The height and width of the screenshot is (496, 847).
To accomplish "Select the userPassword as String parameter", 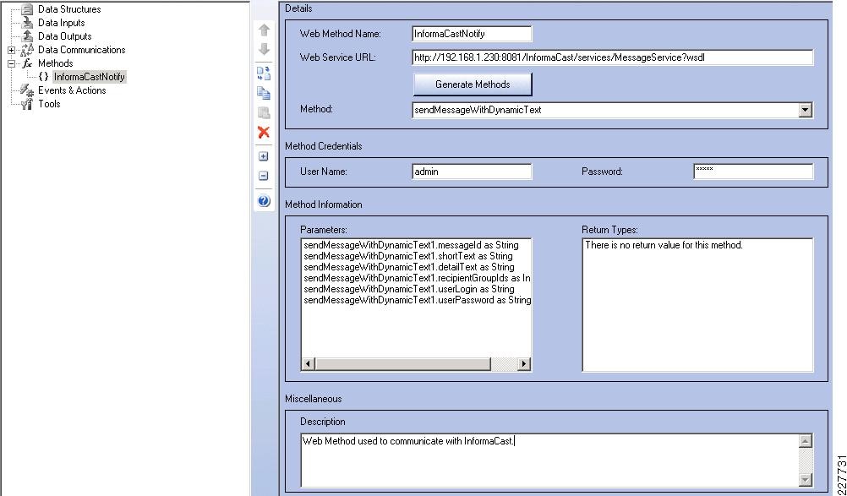I will [x=417, y=299].
